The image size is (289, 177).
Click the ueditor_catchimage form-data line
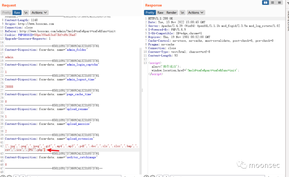point(51,157)
